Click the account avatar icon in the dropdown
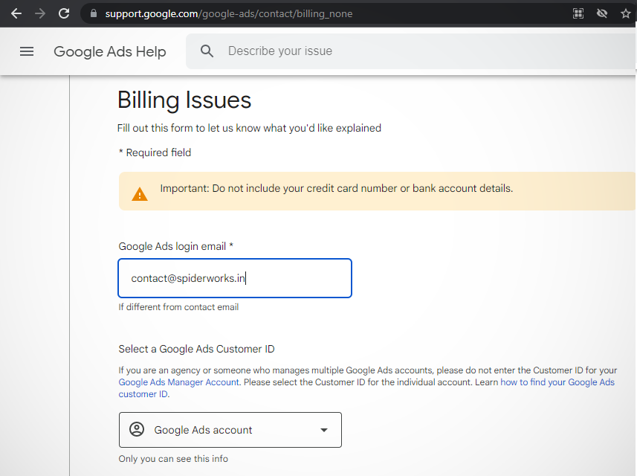 136,429
